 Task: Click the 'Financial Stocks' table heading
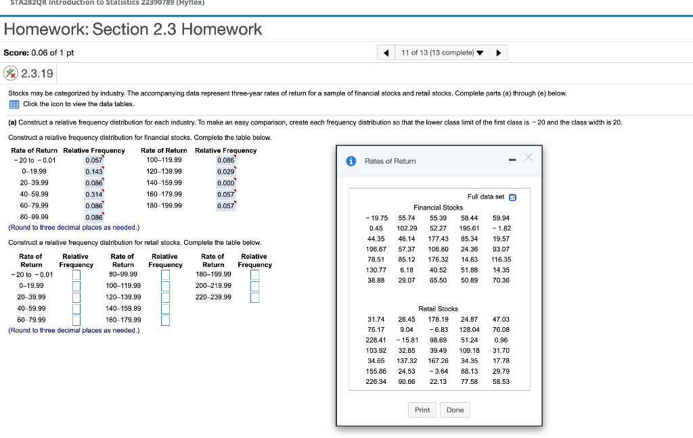438,208
